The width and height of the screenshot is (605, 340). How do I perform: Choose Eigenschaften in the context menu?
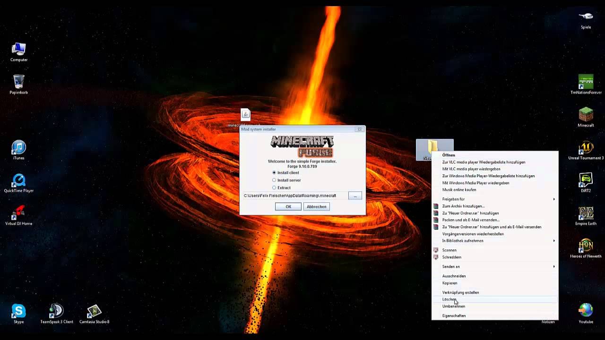point(495,316)
